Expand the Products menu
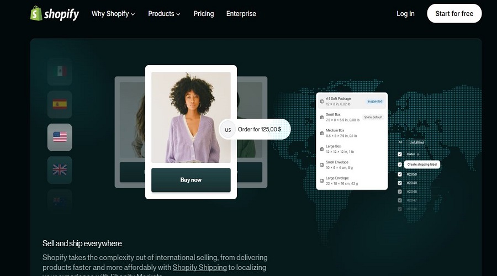This screenshot has height=276, width=497. click(164, 14)
